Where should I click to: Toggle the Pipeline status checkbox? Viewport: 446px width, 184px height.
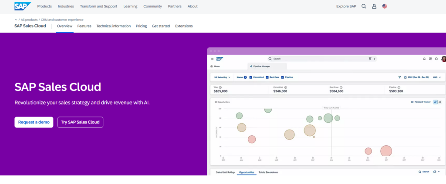282,77
